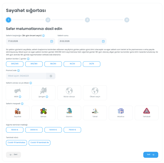Choose the Ekstrim surfing purpose card
This screenshot has height=163, width=164.
point(69,113)
